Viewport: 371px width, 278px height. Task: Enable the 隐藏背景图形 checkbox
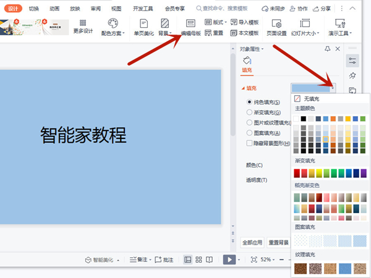point(249,143)
